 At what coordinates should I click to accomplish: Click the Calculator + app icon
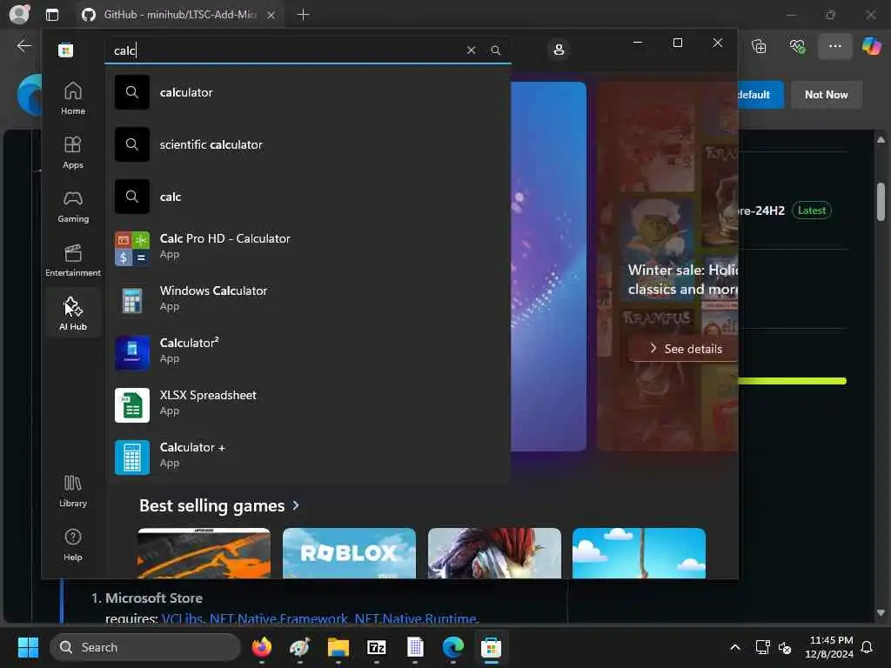(x=132, y=458)
